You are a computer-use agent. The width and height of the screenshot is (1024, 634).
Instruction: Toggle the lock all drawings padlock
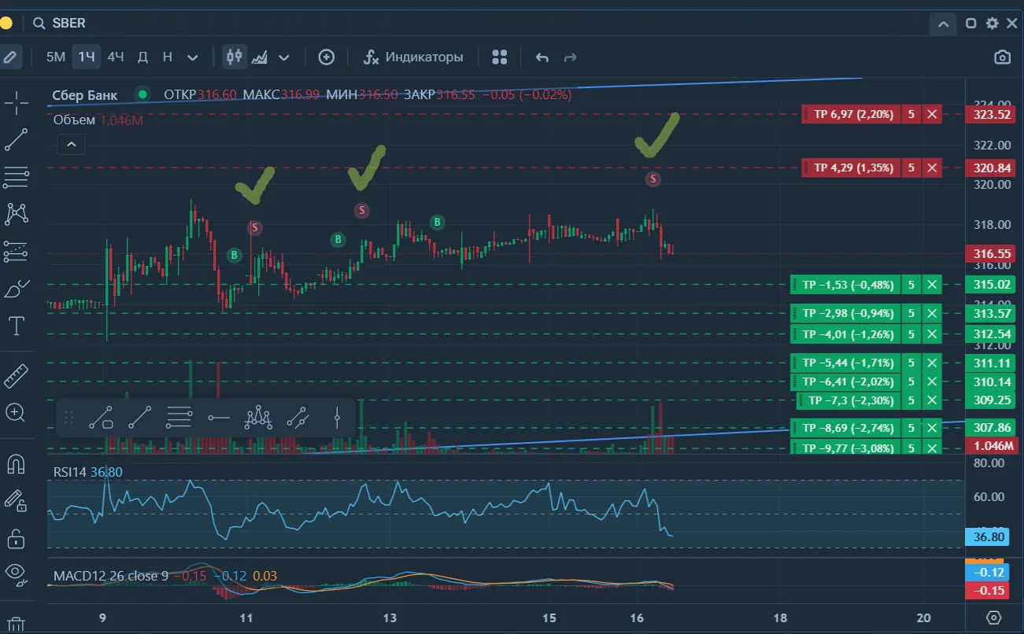pyautogui.click(x=17, y=539)
